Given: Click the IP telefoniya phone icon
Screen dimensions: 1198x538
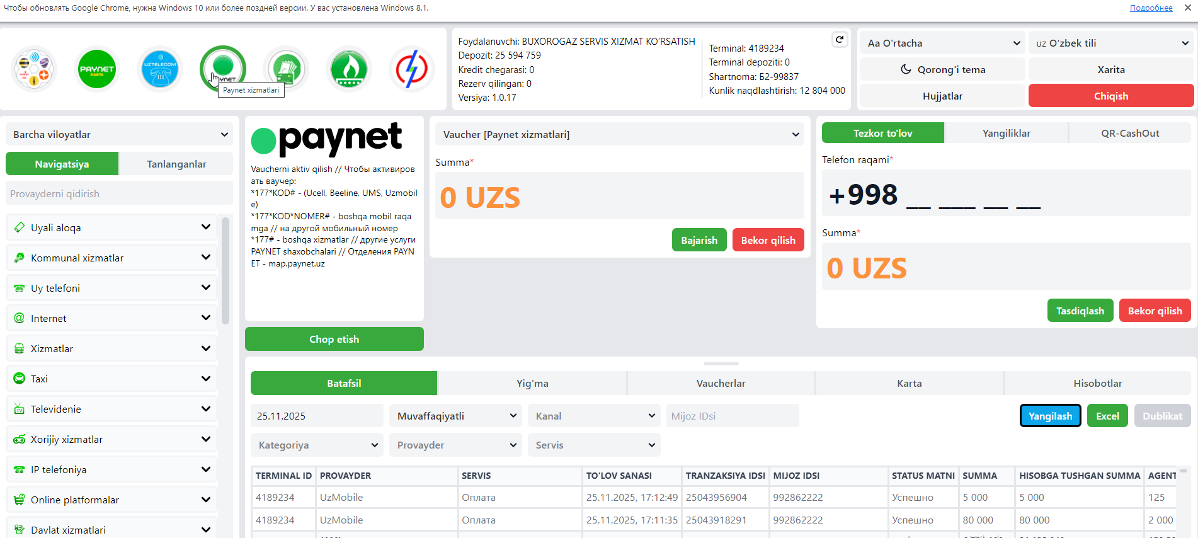Looking at the screenshot, I should [x=20, y=469].
